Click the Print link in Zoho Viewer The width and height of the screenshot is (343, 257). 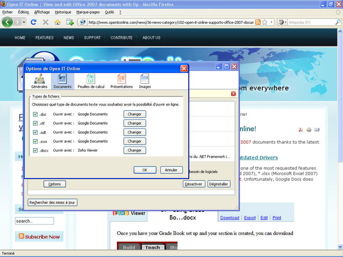click(x=277, y=218)
